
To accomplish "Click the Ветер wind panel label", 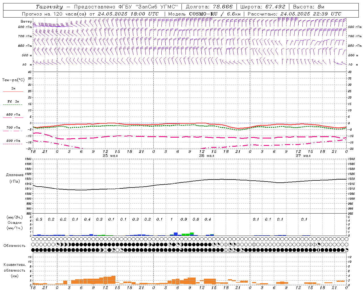I will 26,22.
